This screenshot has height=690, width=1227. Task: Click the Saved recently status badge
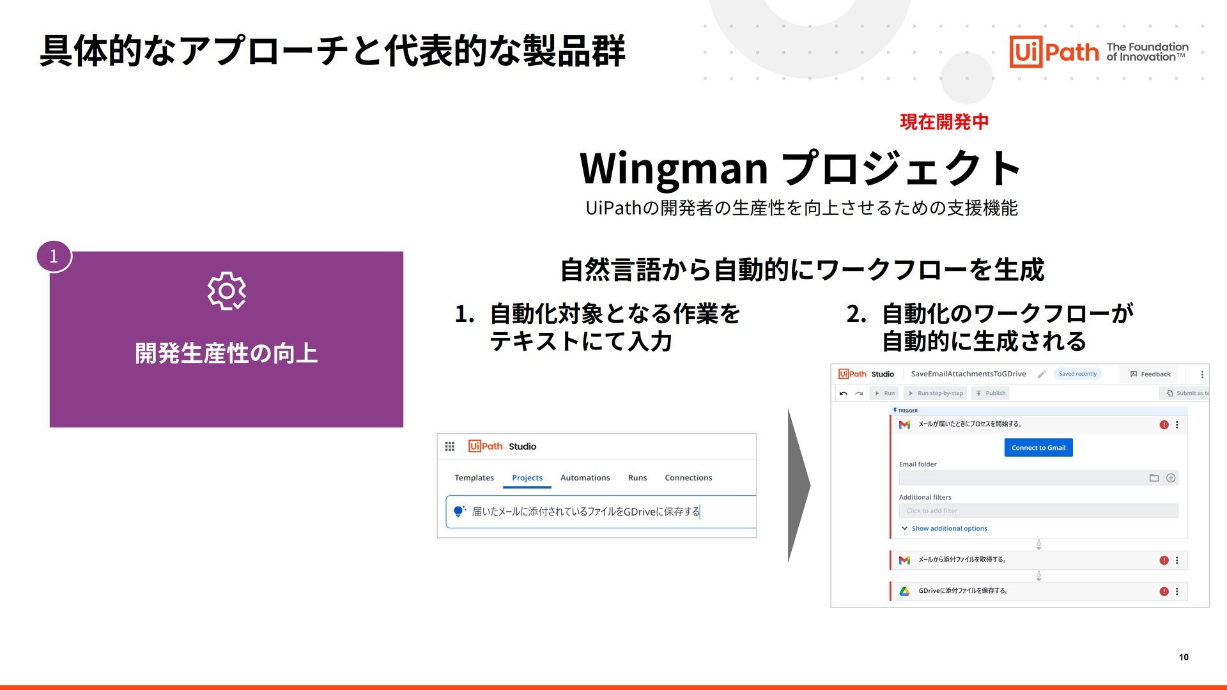click(x=1077, y=374)
